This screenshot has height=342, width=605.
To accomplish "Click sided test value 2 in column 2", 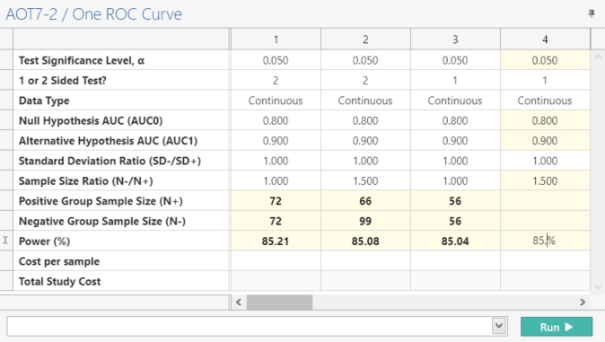I will pos(365,81).
